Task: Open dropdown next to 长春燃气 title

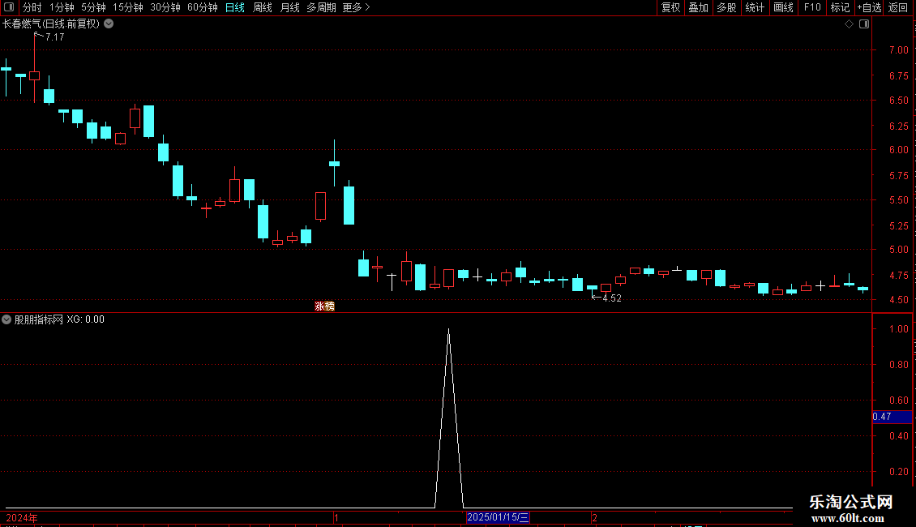Action: tap(109, 24)
